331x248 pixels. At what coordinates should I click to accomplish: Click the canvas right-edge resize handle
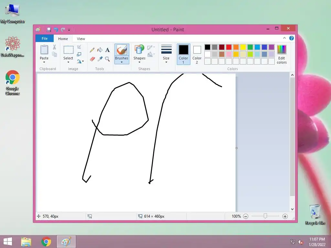click(x=236, y=148)
